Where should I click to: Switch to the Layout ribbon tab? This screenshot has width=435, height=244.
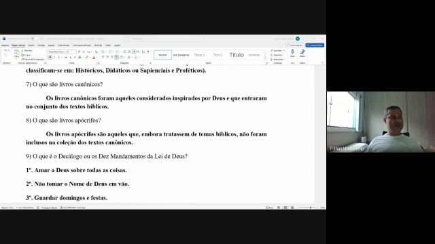tap(52, 45)
